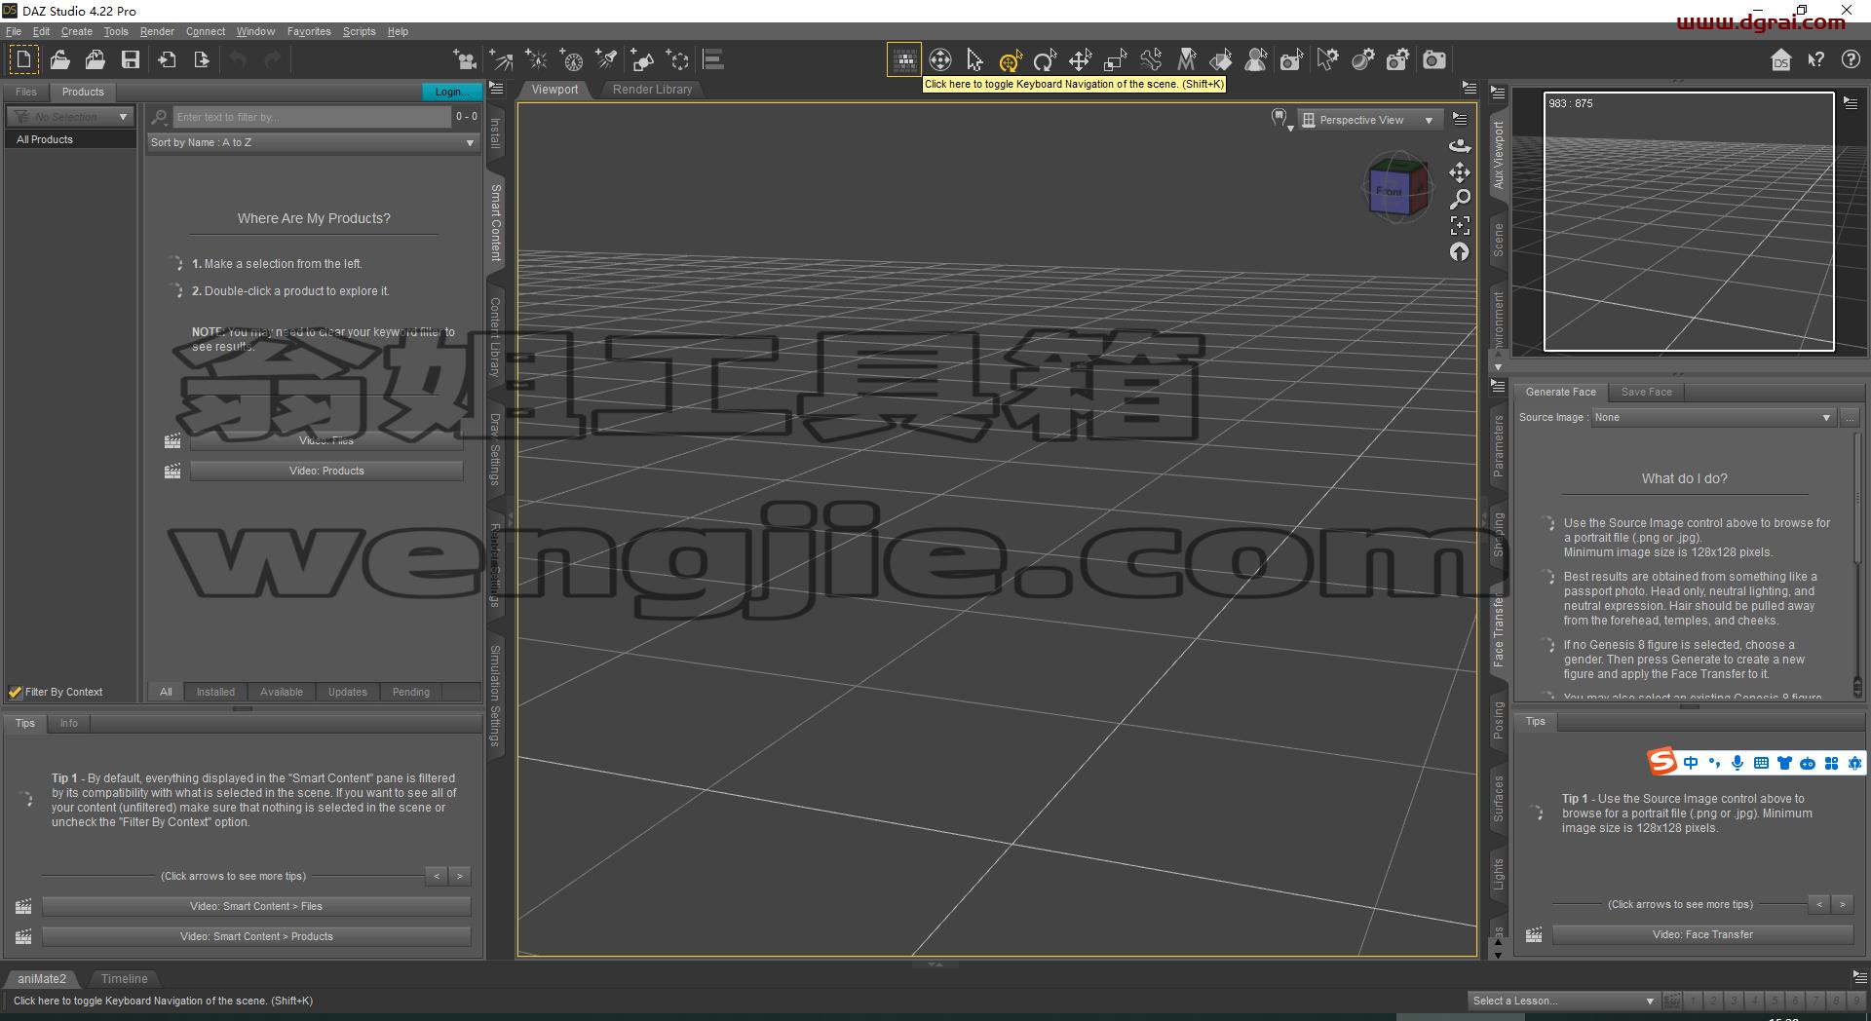Create a new distant light

tap(502, 59)
